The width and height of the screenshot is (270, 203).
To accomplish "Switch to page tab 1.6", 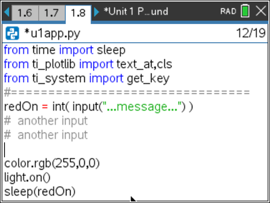I will coord(25,13).
